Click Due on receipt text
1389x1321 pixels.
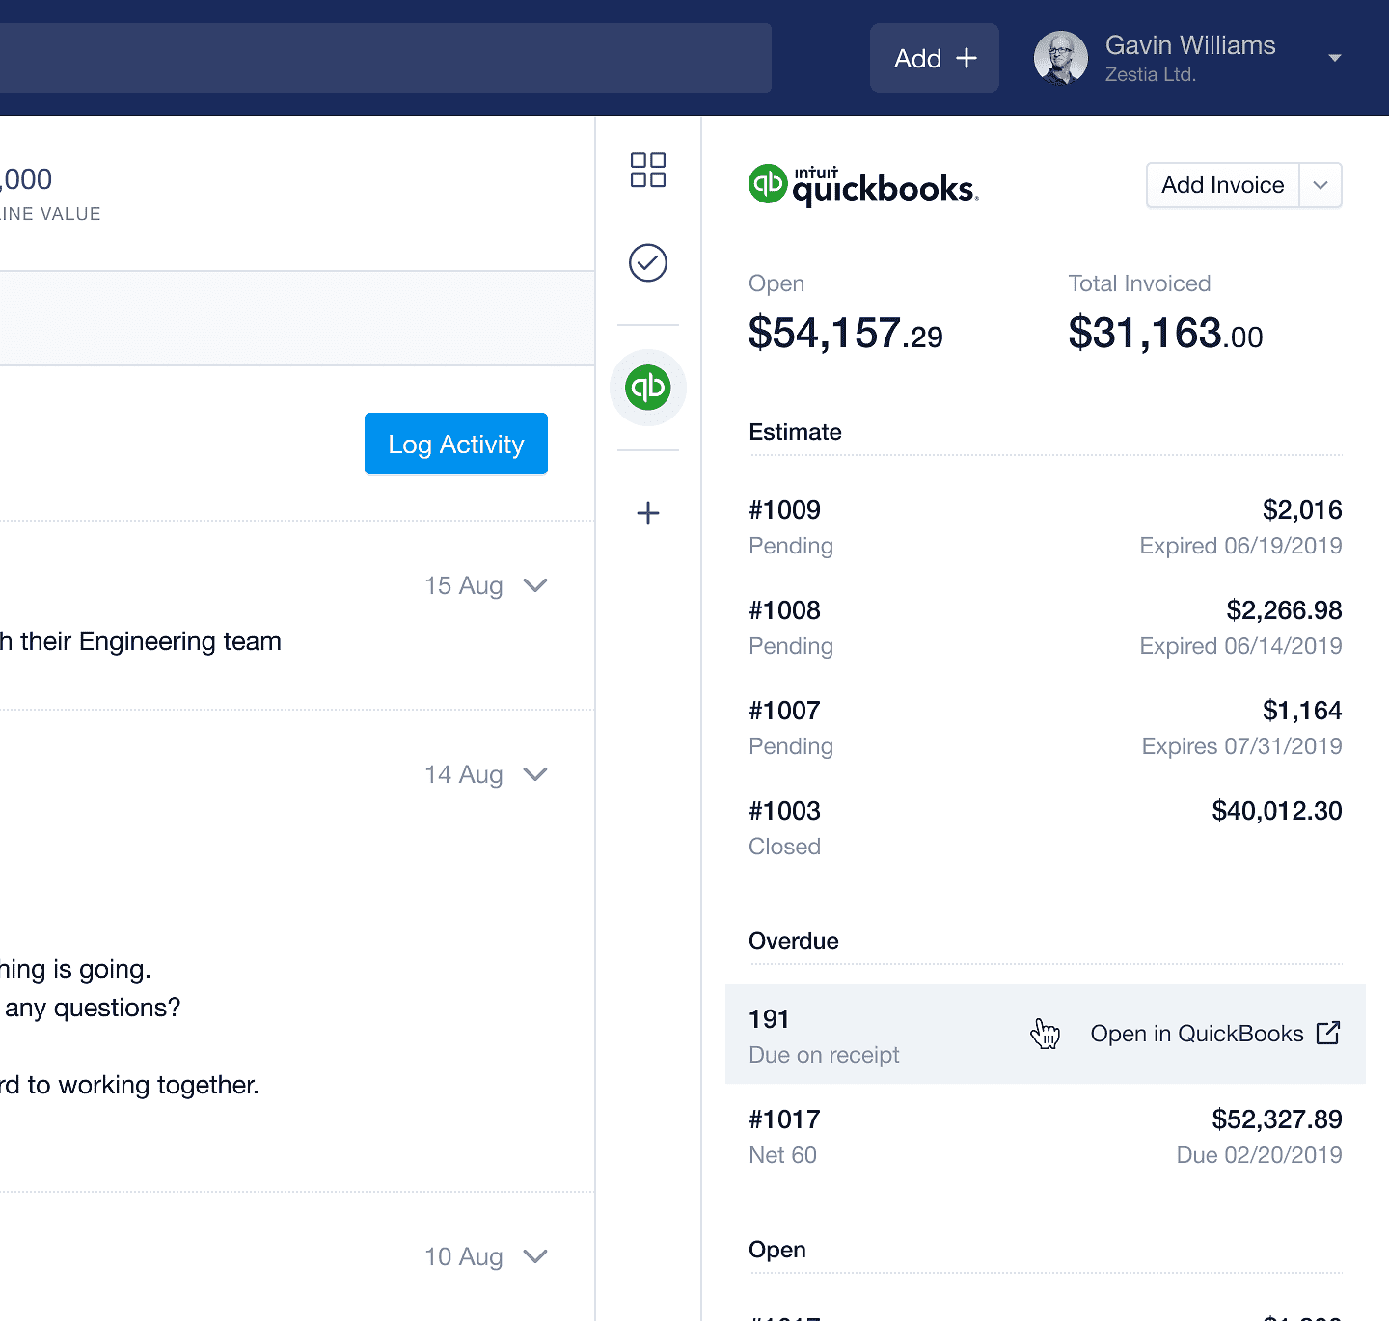[x=824, y=1055]
